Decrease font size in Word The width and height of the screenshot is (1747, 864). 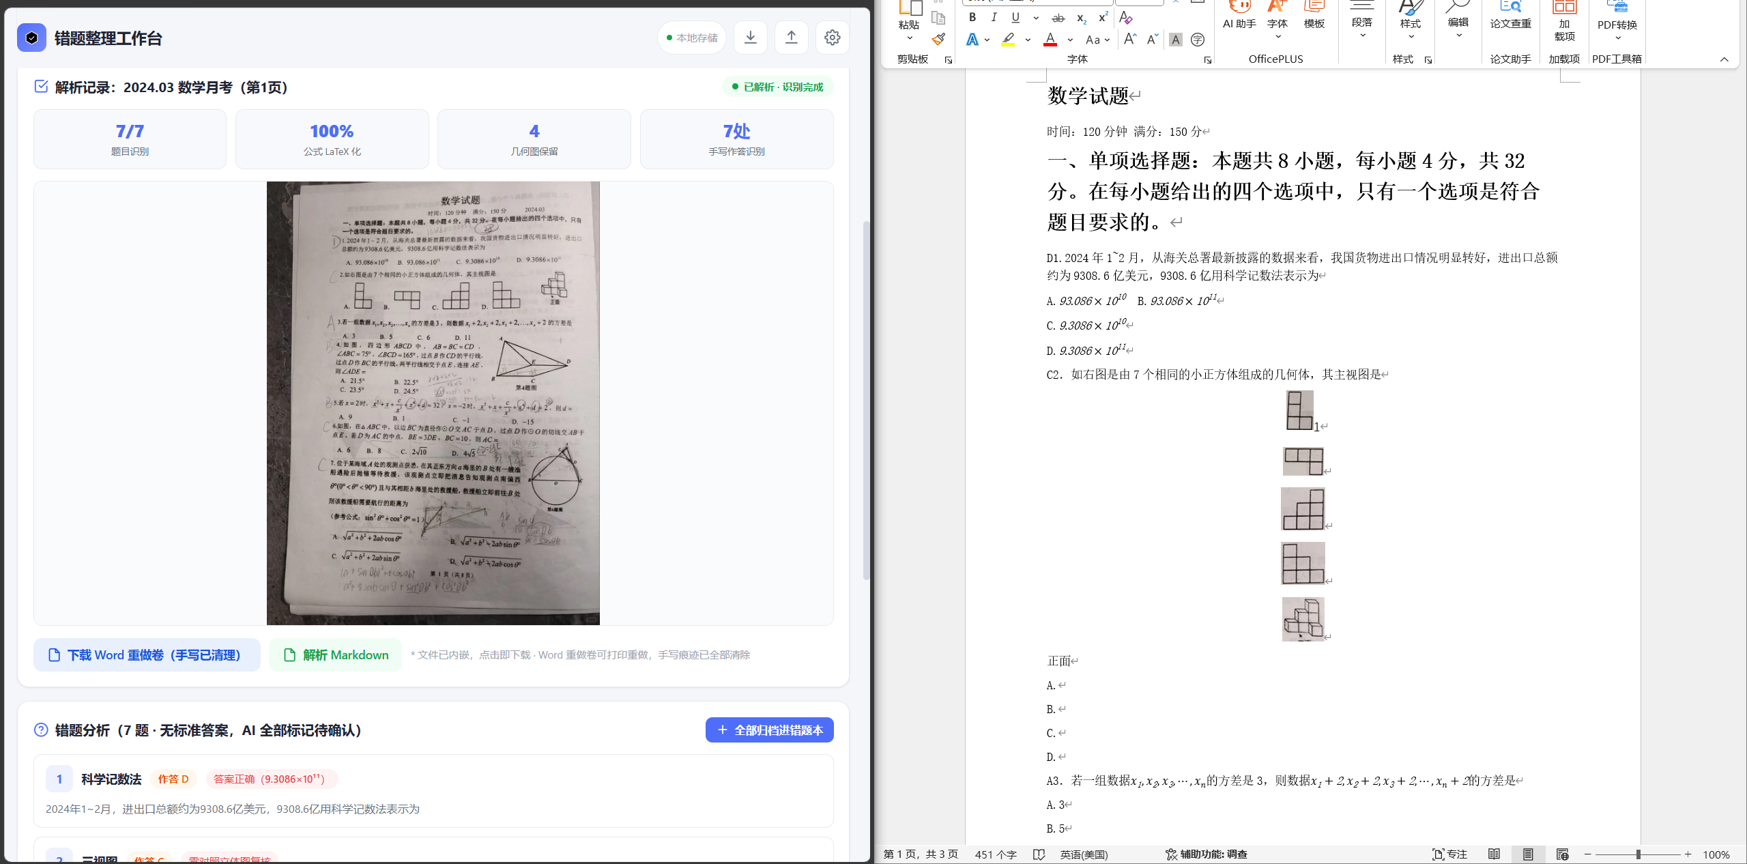tap(1153, 40)
